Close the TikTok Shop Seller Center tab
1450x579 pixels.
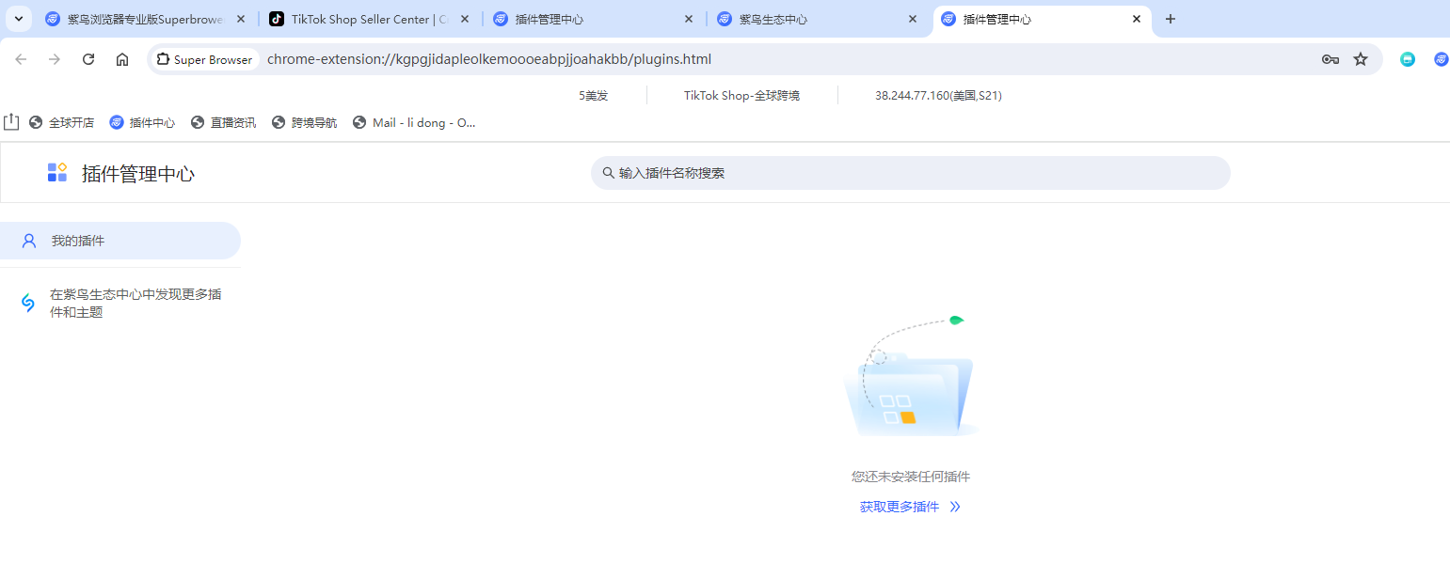coord(465,19)
